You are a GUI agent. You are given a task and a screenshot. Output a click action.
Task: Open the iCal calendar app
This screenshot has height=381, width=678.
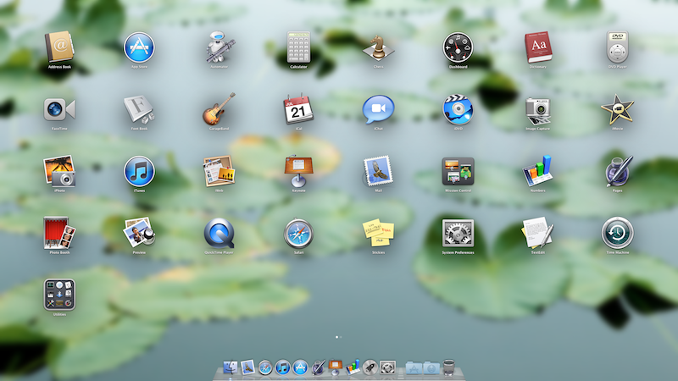click(299, 109)
